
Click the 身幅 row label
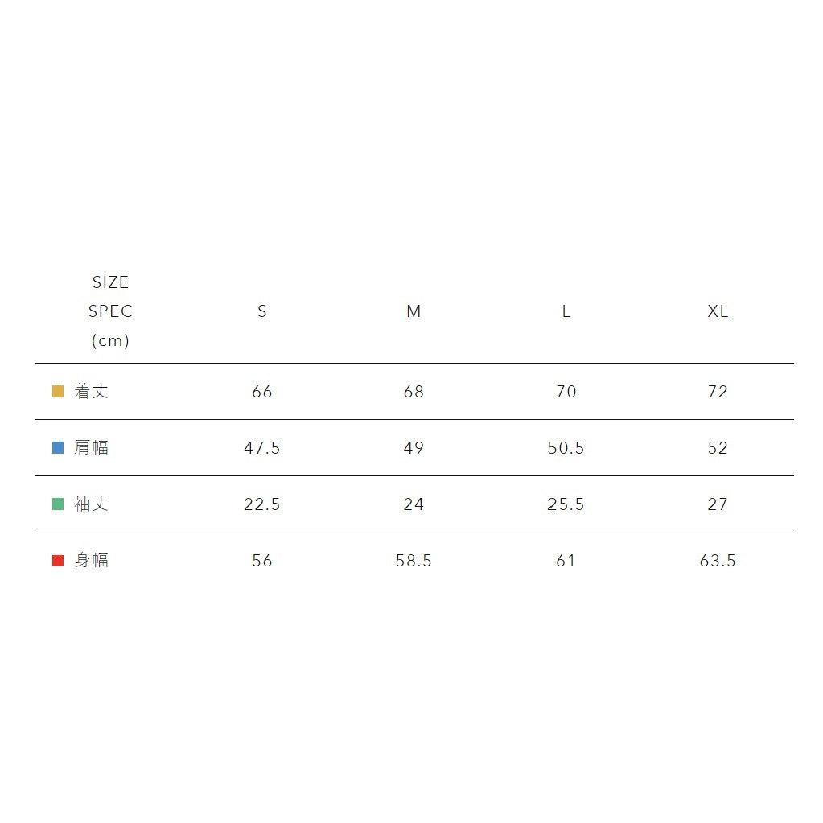(x=92, y=561)
